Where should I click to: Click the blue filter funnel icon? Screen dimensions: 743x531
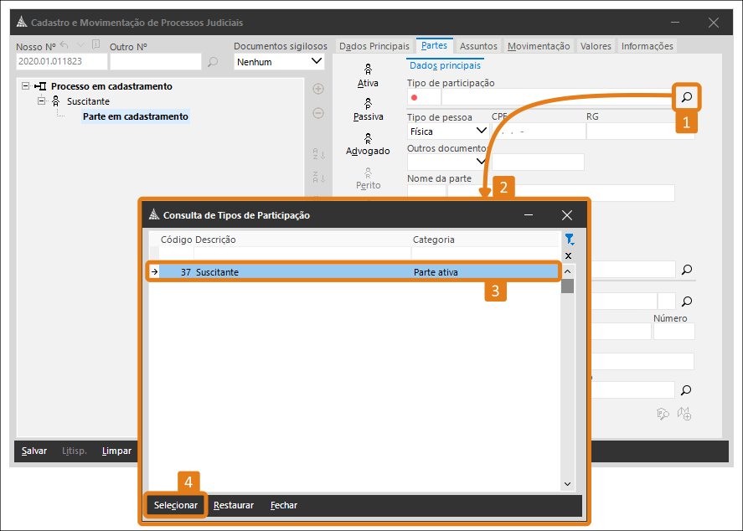(x=569, y=240)
